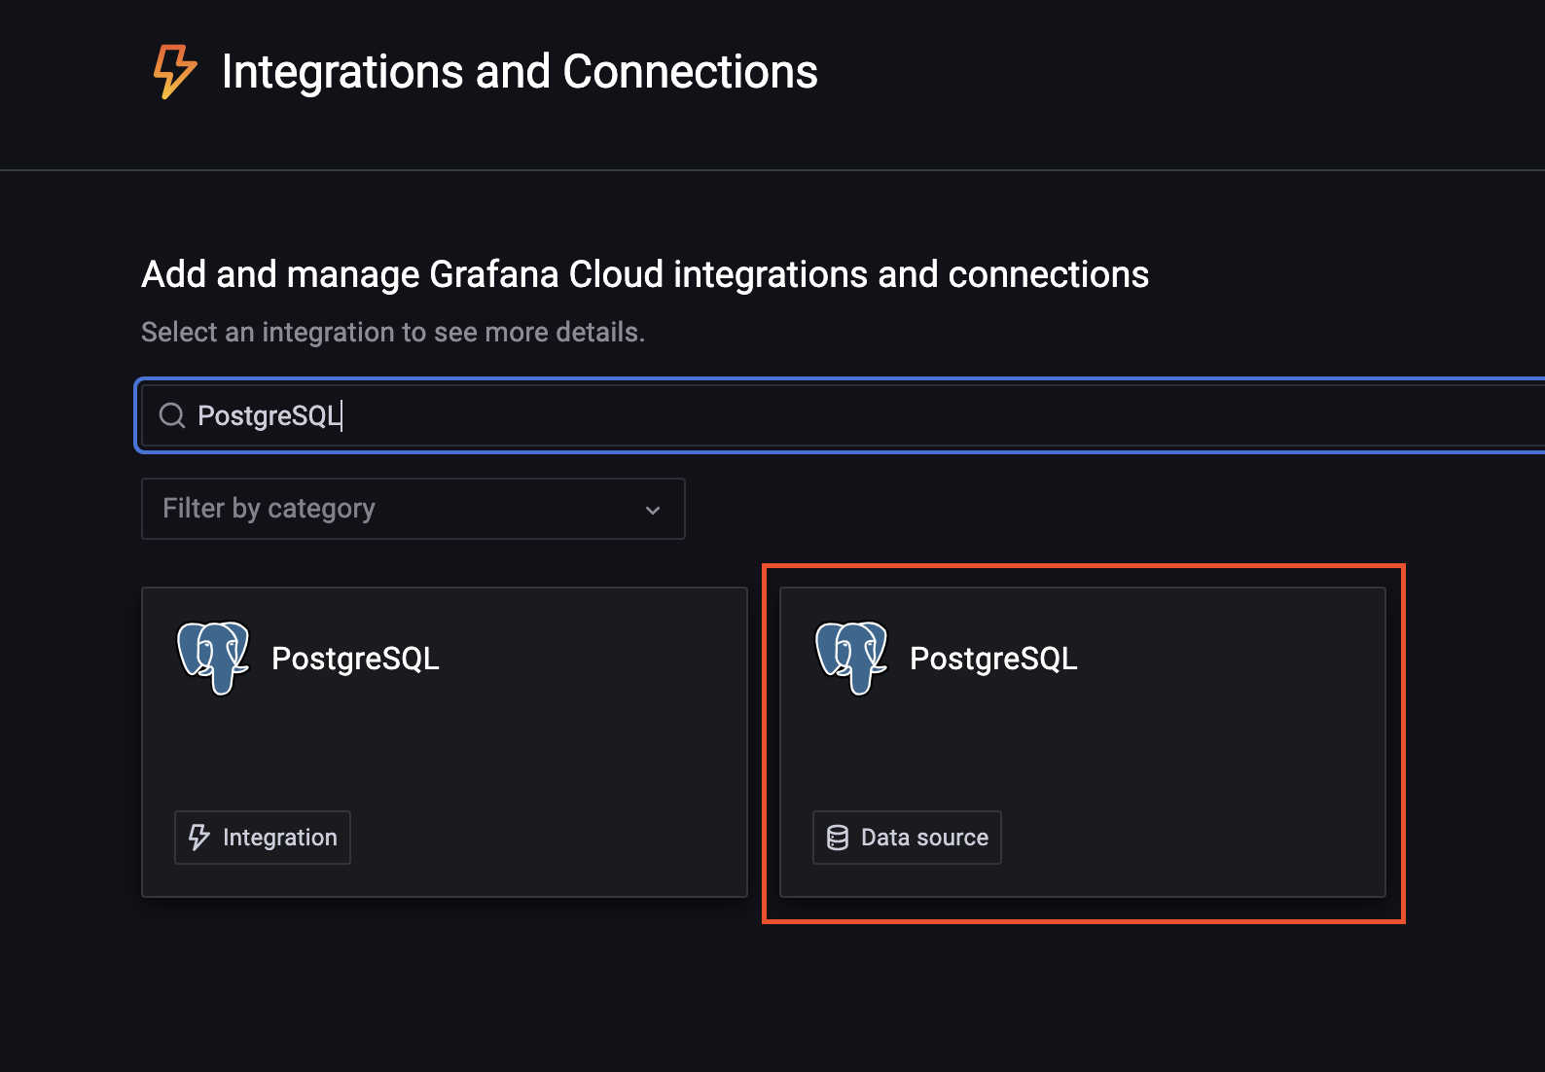1545x1072 pixels.
Task: Click the Data source badge label
Action: 907,838
